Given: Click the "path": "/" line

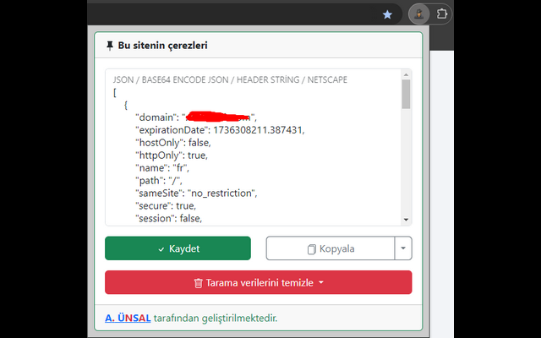Looking at the screenshot, I should (159, 180).
